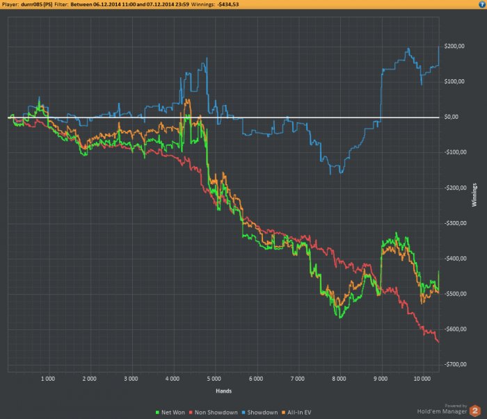Toggle the Non Showdown series label
Viewport: 487px width, 419px height.
[x=216, y=413]
